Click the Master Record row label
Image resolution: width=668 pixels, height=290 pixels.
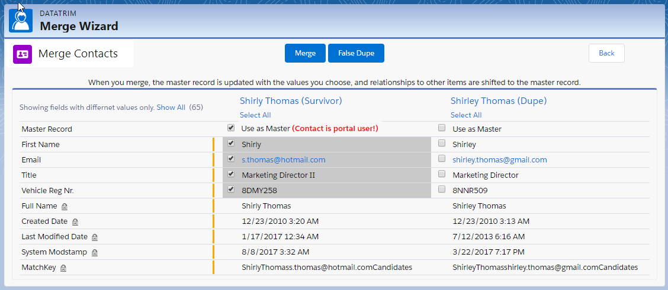[47, 129]
